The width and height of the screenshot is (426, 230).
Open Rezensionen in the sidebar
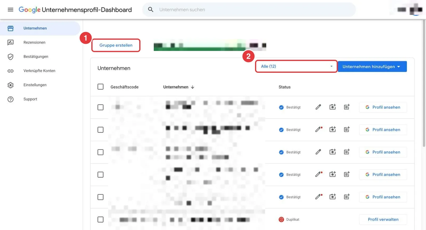[x=34, y=42]
